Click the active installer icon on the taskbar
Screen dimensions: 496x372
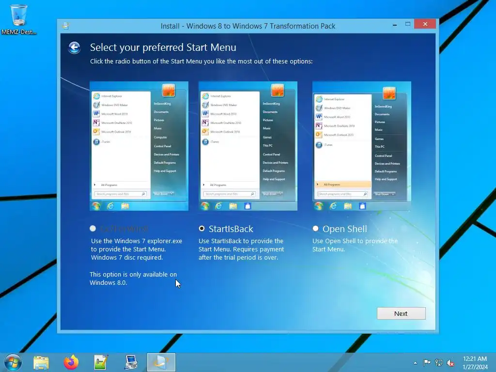click(161, 362)
